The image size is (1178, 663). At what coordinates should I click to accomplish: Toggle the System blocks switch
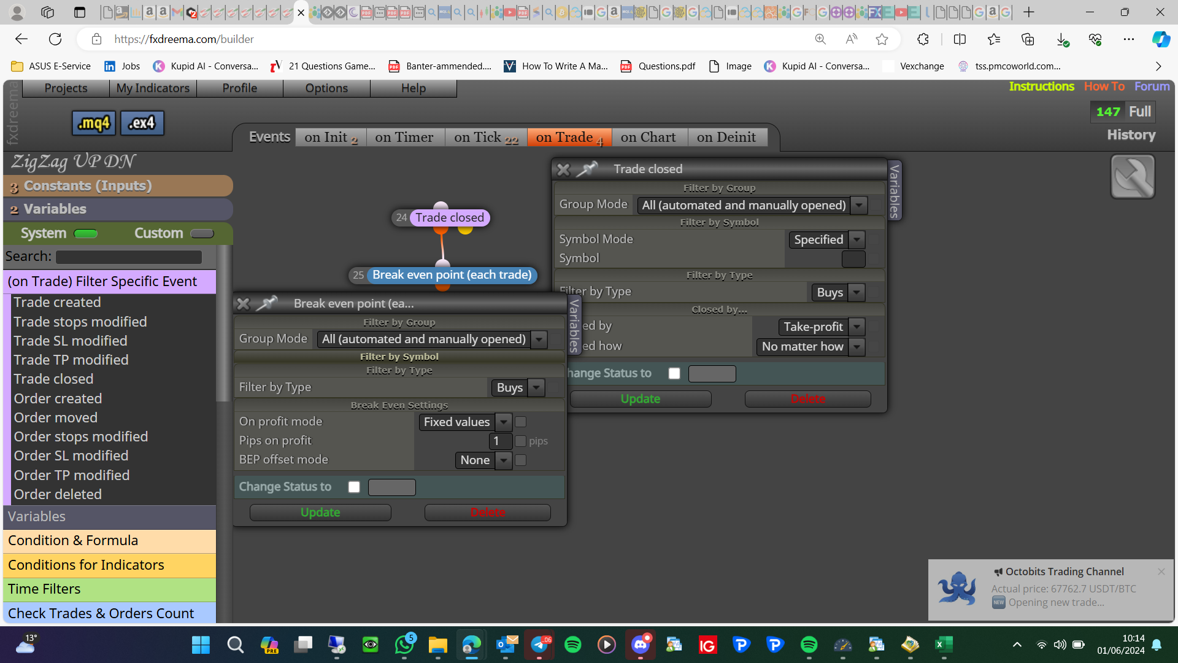[85, 233]
